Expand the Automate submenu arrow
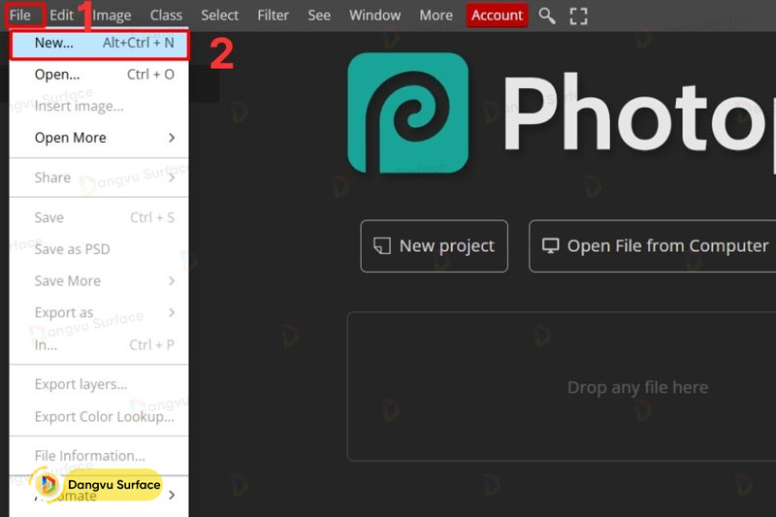The height and width of the screenshot is (517, 776). point(172,495)
